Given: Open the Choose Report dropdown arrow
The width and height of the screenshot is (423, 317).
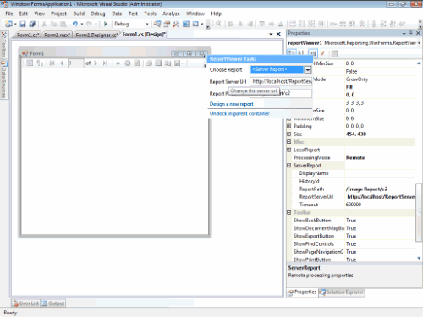Looking at the screenshot, I should click(x=308, y=69).
